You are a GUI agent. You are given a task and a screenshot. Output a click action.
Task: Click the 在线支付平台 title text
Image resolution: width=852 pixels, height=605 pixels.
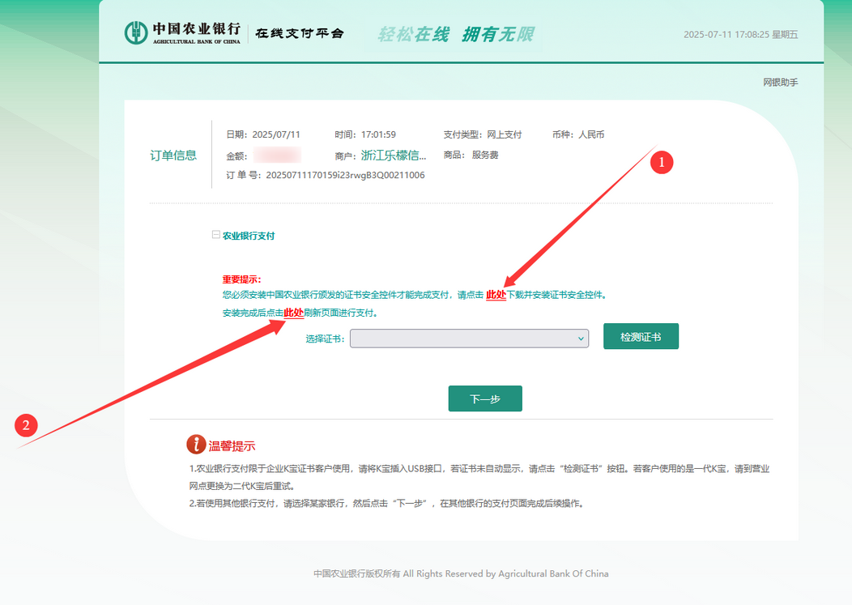click(300, 34)
